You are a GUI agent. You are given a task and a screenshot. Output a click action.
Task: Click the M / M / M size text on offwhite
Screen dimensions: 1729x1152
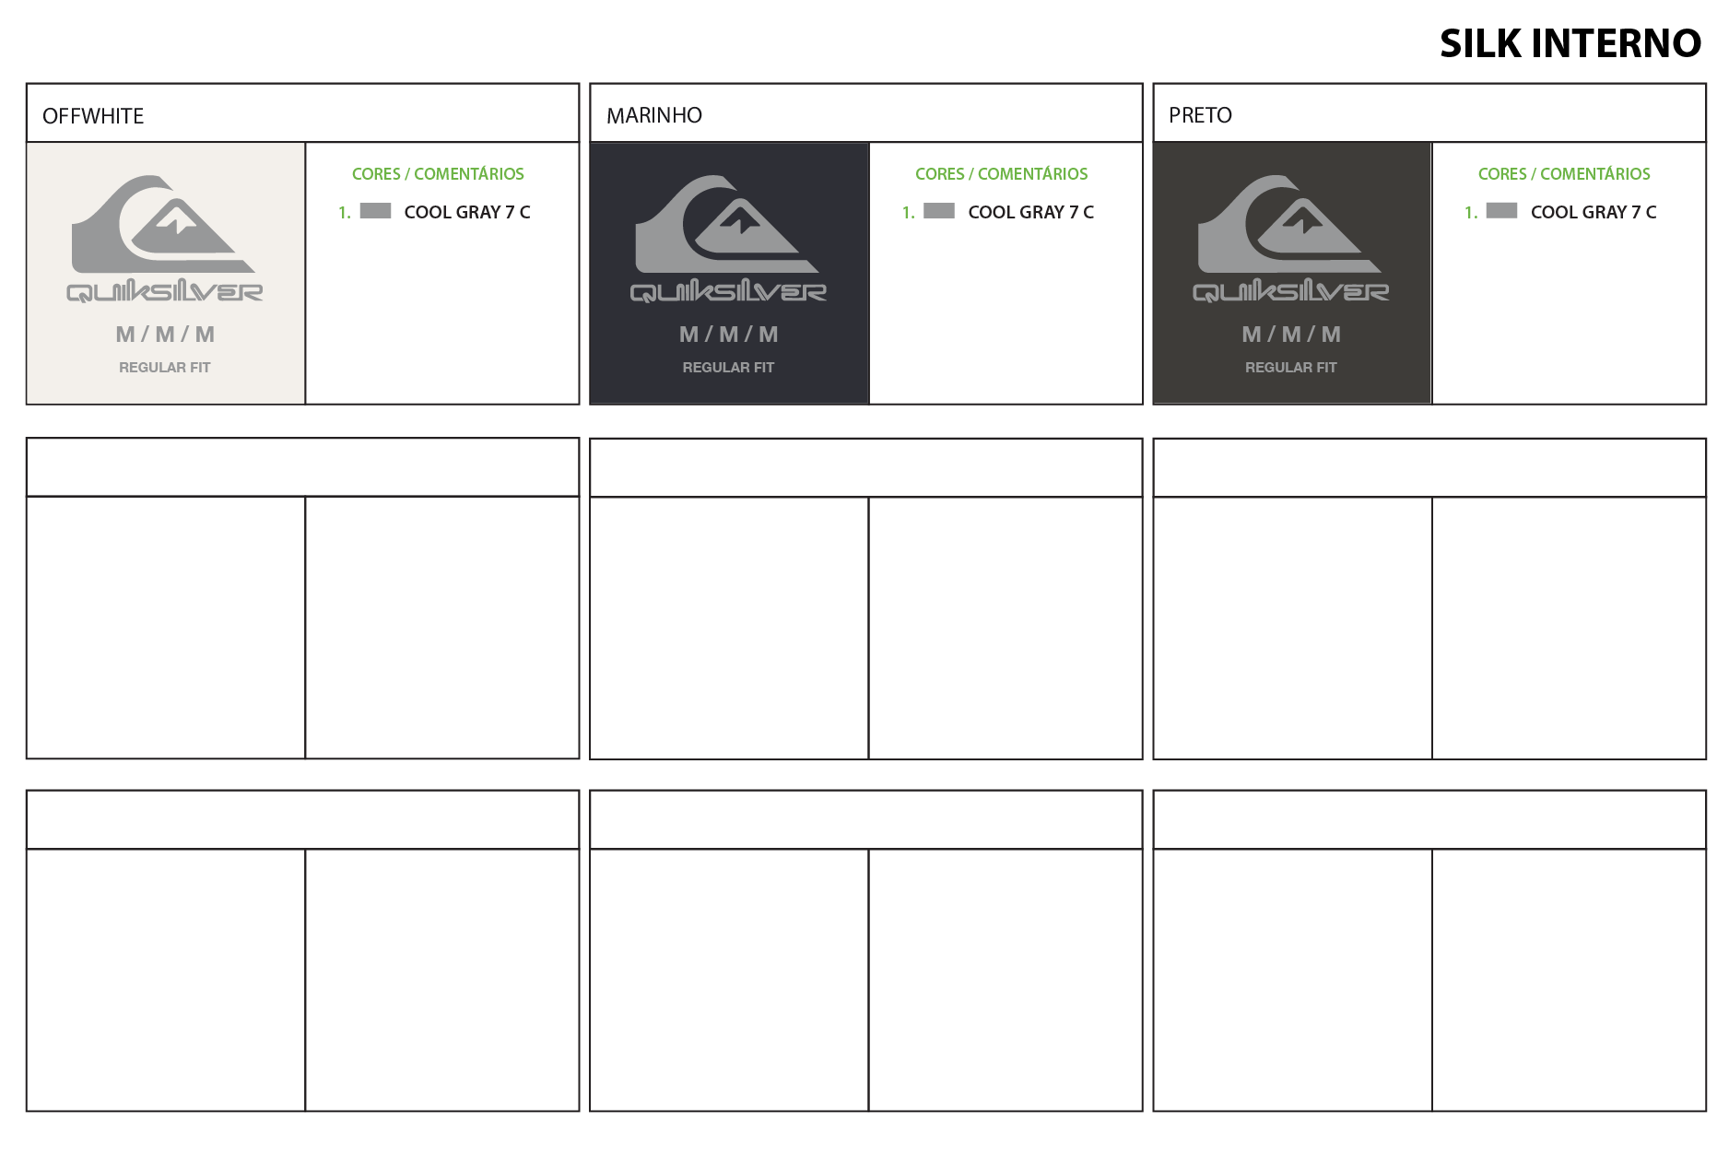coord(165,335)
